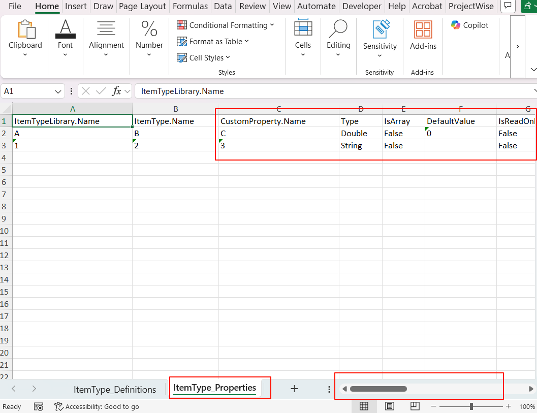
Task: Open the Font group icon
Action: [x=65, y=30]
